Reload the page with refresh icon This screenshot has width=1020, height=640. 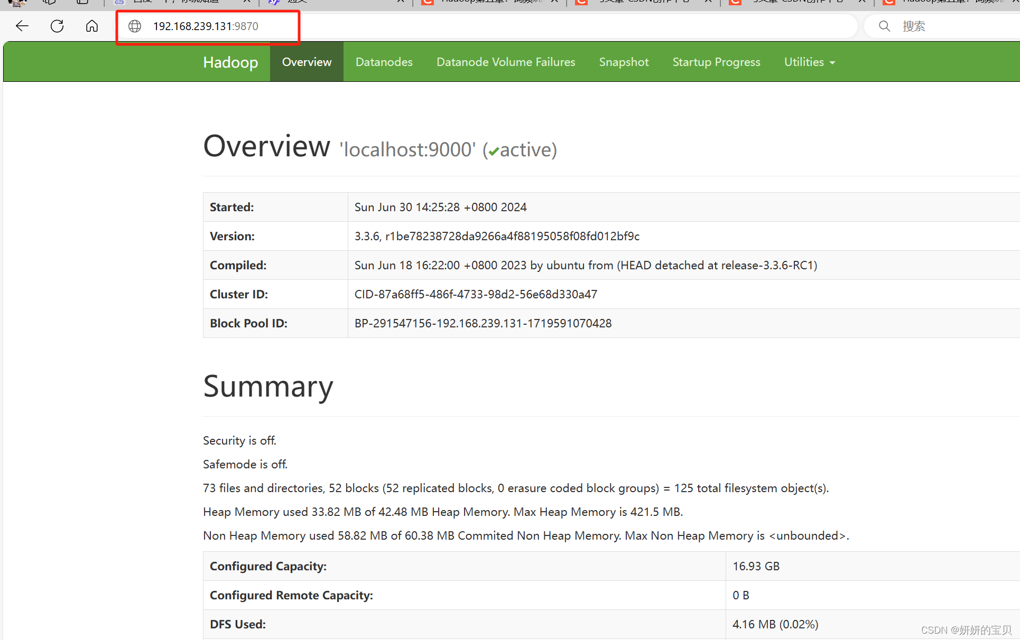[x=57, y=26]
